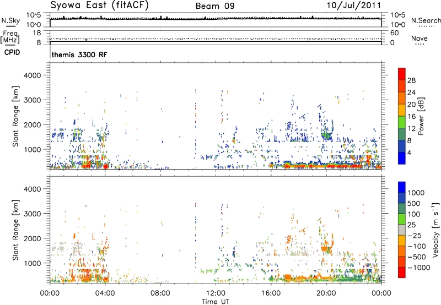This screenshot has width=441, height=305.
Task: Click the 'Freq. [MHz]' panel label
Action: pos(10,37)
